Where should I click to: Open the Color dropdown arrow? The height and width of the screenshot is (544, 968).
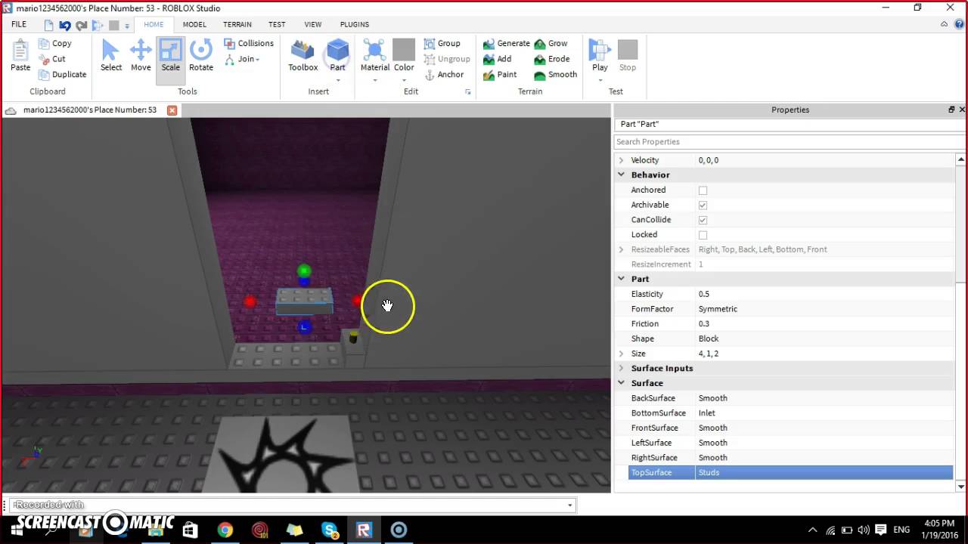coord(404,79)
